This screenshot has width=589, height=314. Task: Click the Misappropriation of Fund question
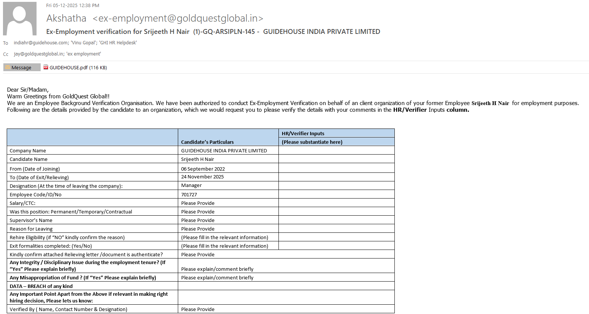pyautogui.click(x=83, y=277)
